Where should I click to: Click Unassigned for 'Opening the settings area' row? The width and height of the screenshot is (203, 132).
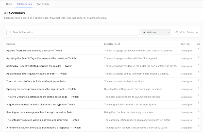(x=187, y=89)
